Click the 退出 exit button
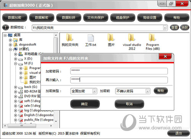The image size is (191, 139). point(178,133)
